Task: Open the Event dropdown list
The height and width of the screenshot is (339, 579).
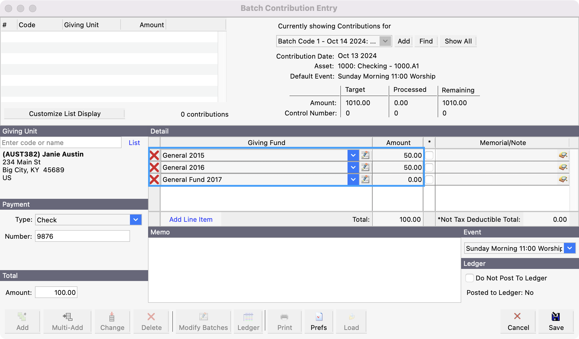Action: 570,248
